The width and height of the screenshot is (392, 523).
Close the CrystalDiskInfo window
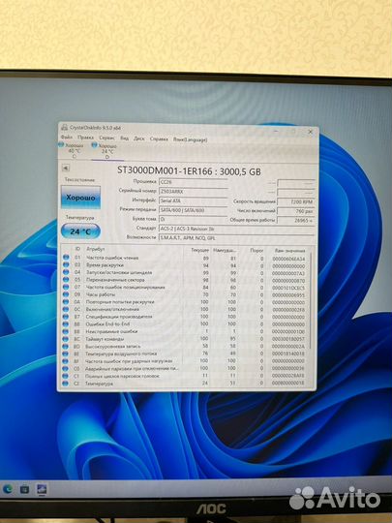click(x=310, y=132)
